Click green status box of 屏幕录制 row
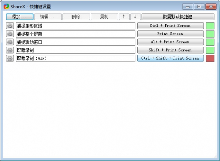Screen dimensions: 220x161 click(x=210, y=50)
